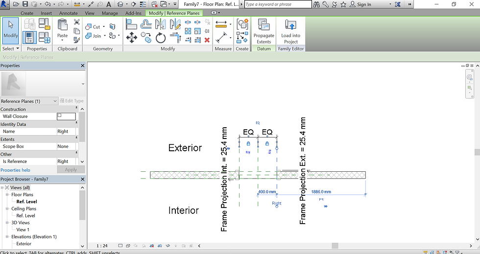Click the Apply button in Properties
The height and width of the screenshot is (254, 480).
[71, 169]
